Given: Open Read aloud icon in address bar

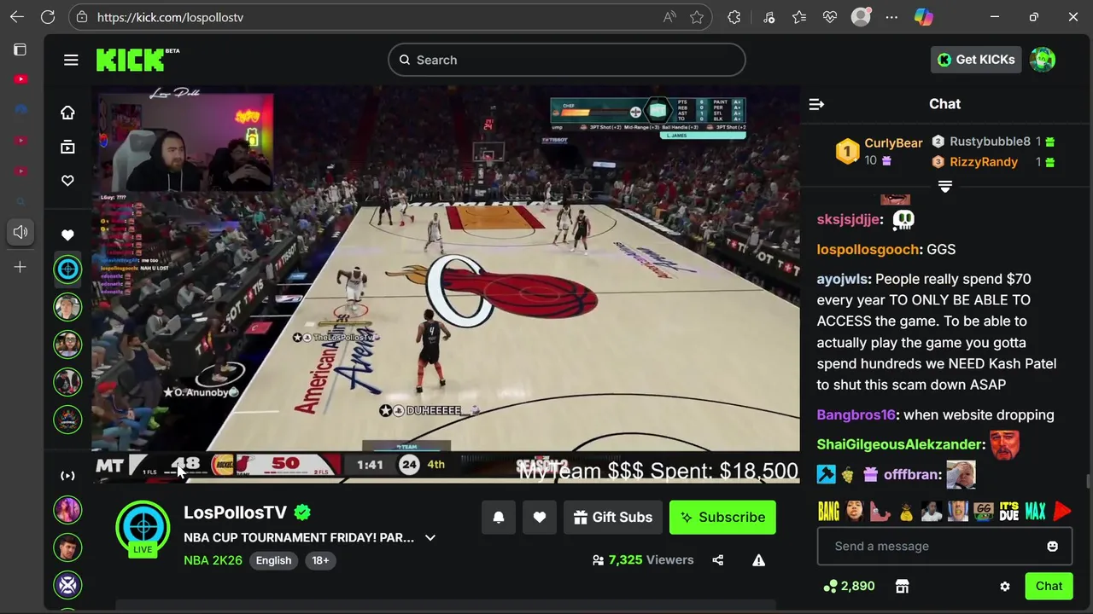Looking at the screenshot, I should click(x=669, y=17).
